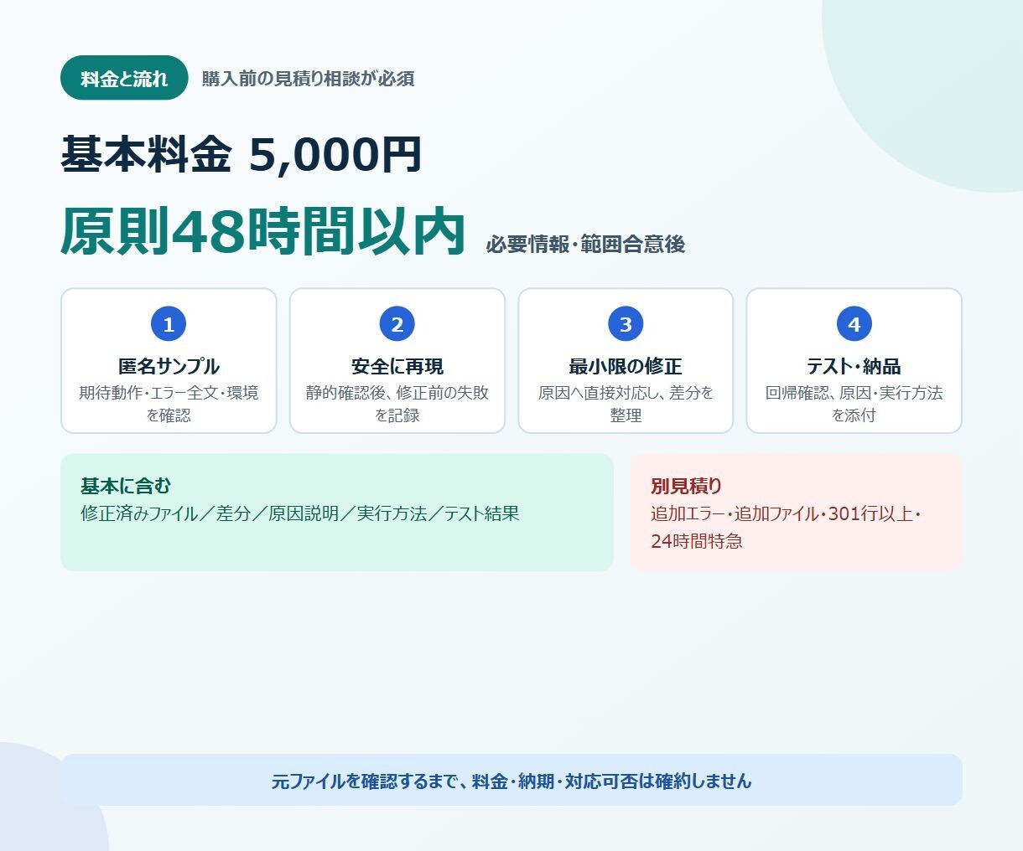Click the 料金と流れ pill badge

click(124, 78)
